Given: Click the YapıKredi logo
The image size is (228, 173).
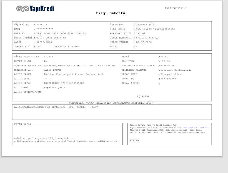Looking at the screenshot, I should pos(35,9).
